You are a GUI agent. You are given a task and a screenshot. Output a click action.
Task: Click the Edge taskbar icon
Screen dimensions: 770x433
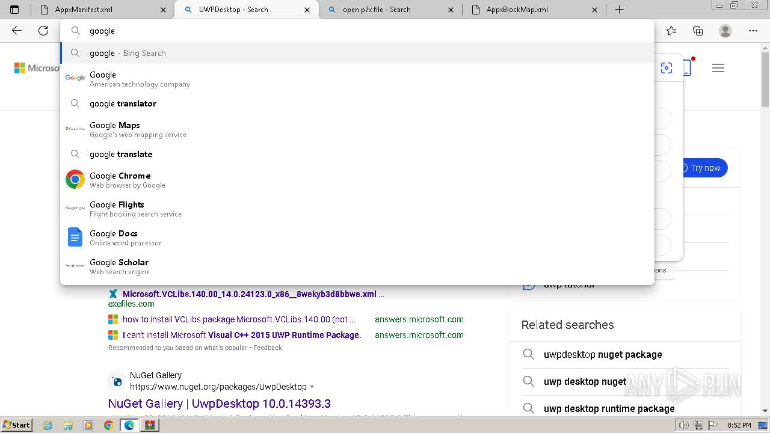click(129, 425)
